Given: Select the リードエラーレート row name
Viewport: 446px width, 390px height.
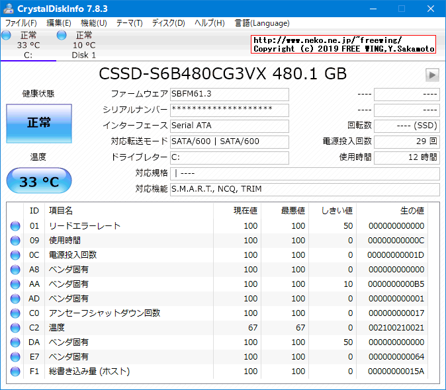Looking at the screenshot, I should point(85,226).
